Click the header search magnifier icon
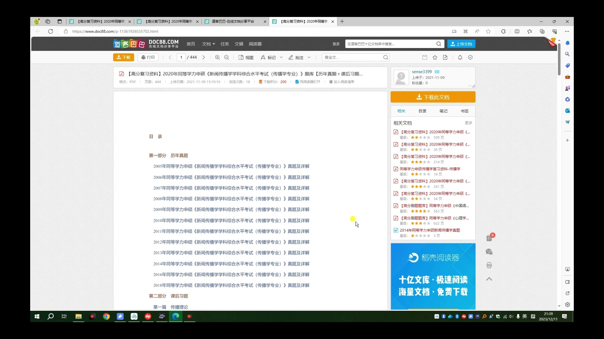The width and height of the screenshot is (604, 339). pyautogui.click(x=439, y=44)
